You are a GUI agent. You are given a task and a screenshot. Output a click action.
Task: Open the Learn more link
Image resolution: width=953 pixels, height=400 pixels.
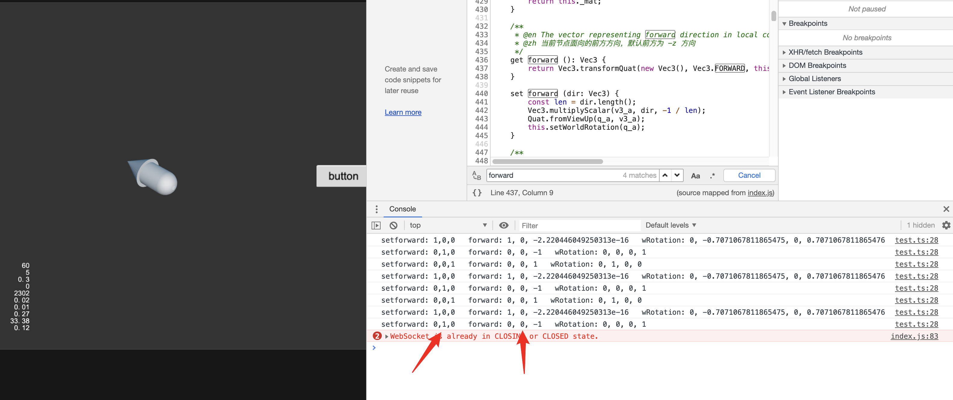pyautogui.click(x=403, y=112)
